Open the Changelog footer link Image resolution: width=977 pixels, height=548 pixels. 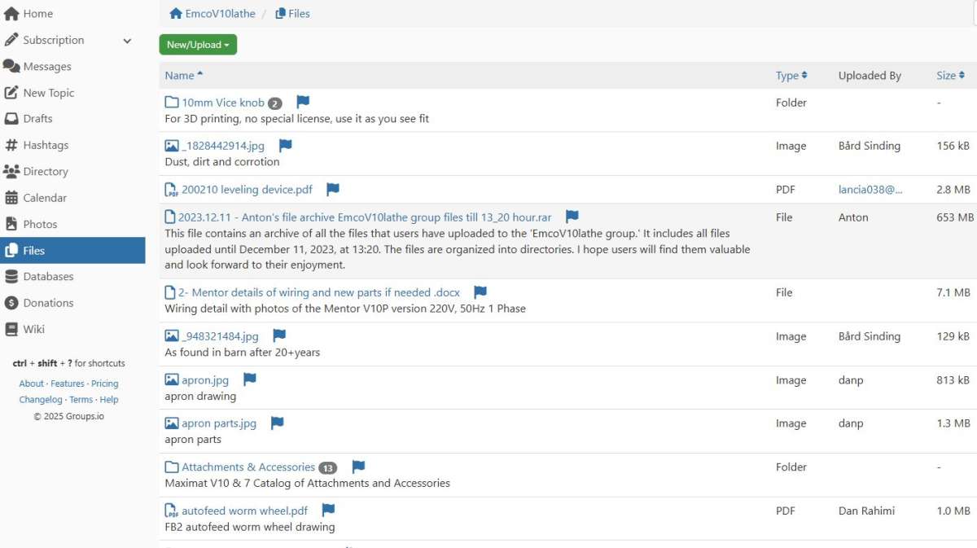pos(41,400)
